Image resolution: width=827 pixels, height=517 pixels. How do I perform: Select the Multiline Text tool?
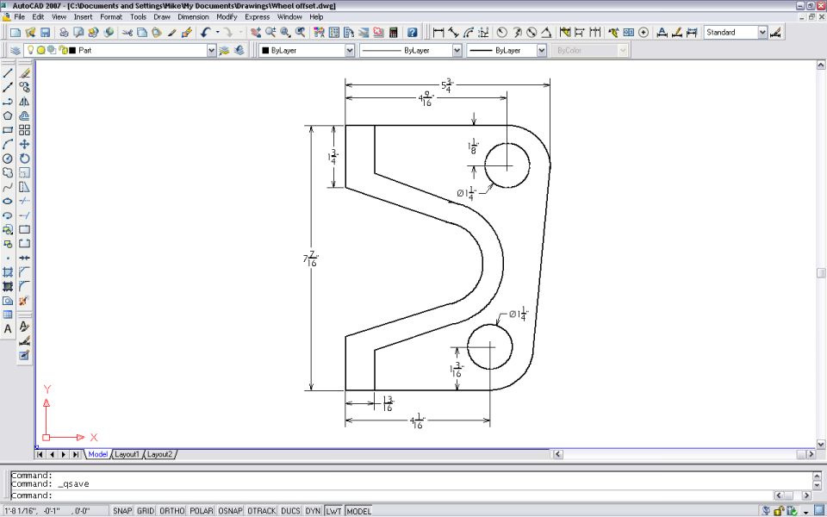click(x=8, y=329)
